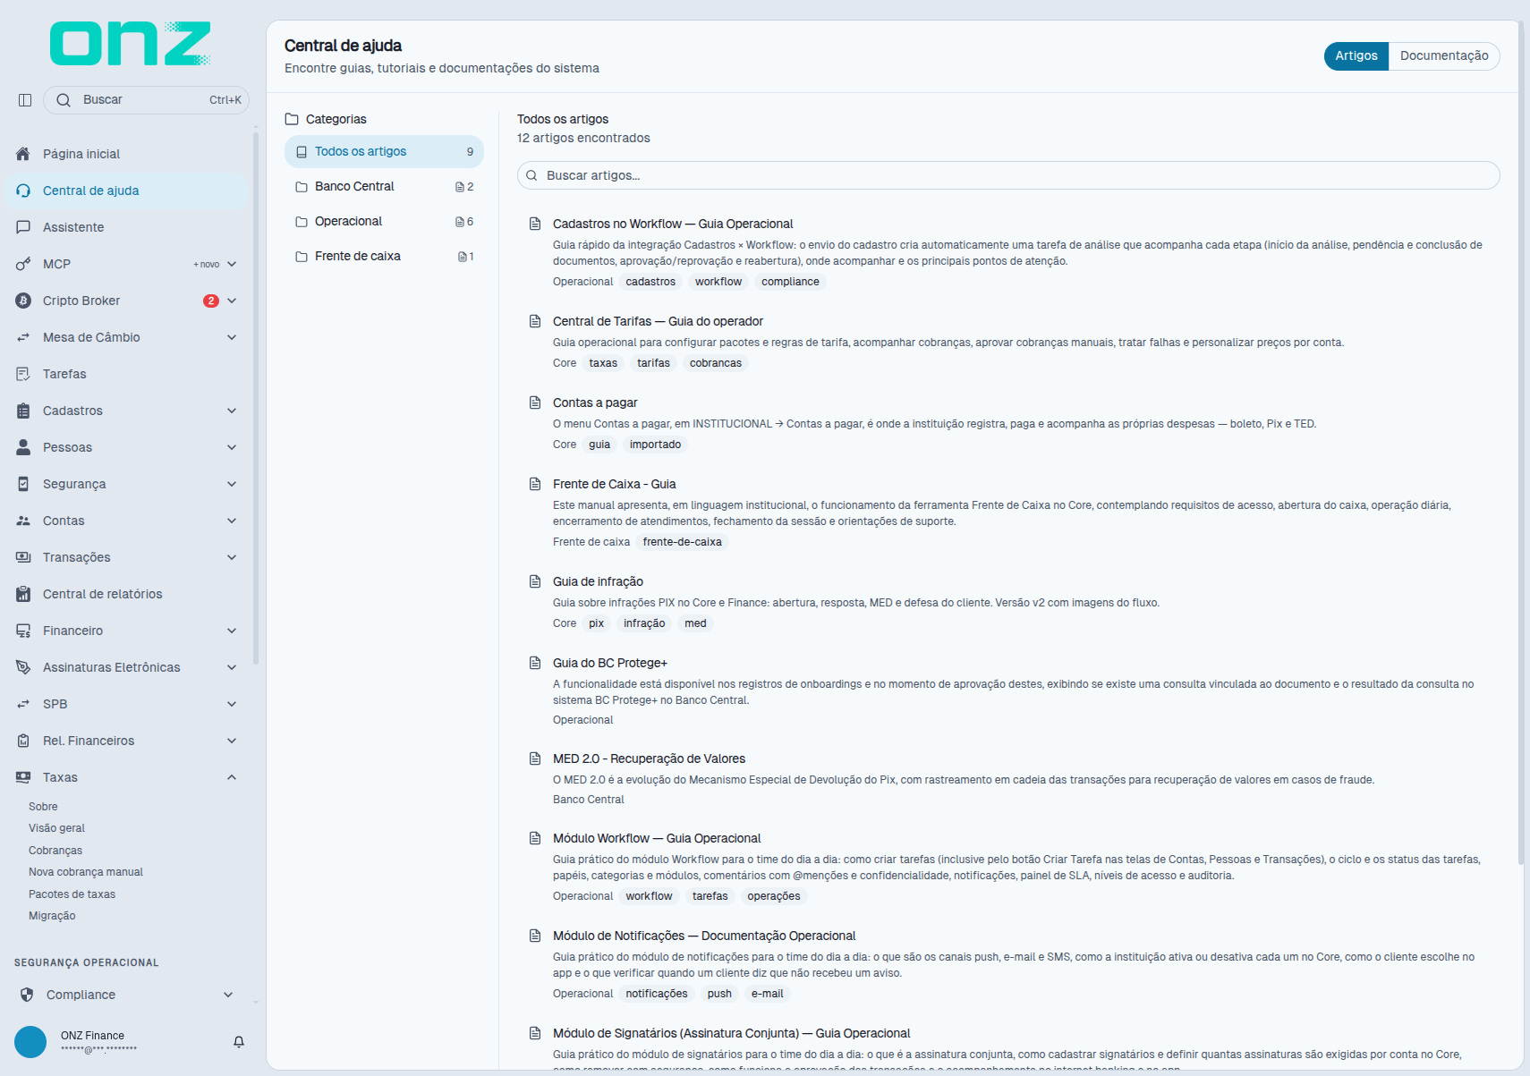
Task: Click the Tarefas sidebar icon
Action: click(x=23, y=374)
